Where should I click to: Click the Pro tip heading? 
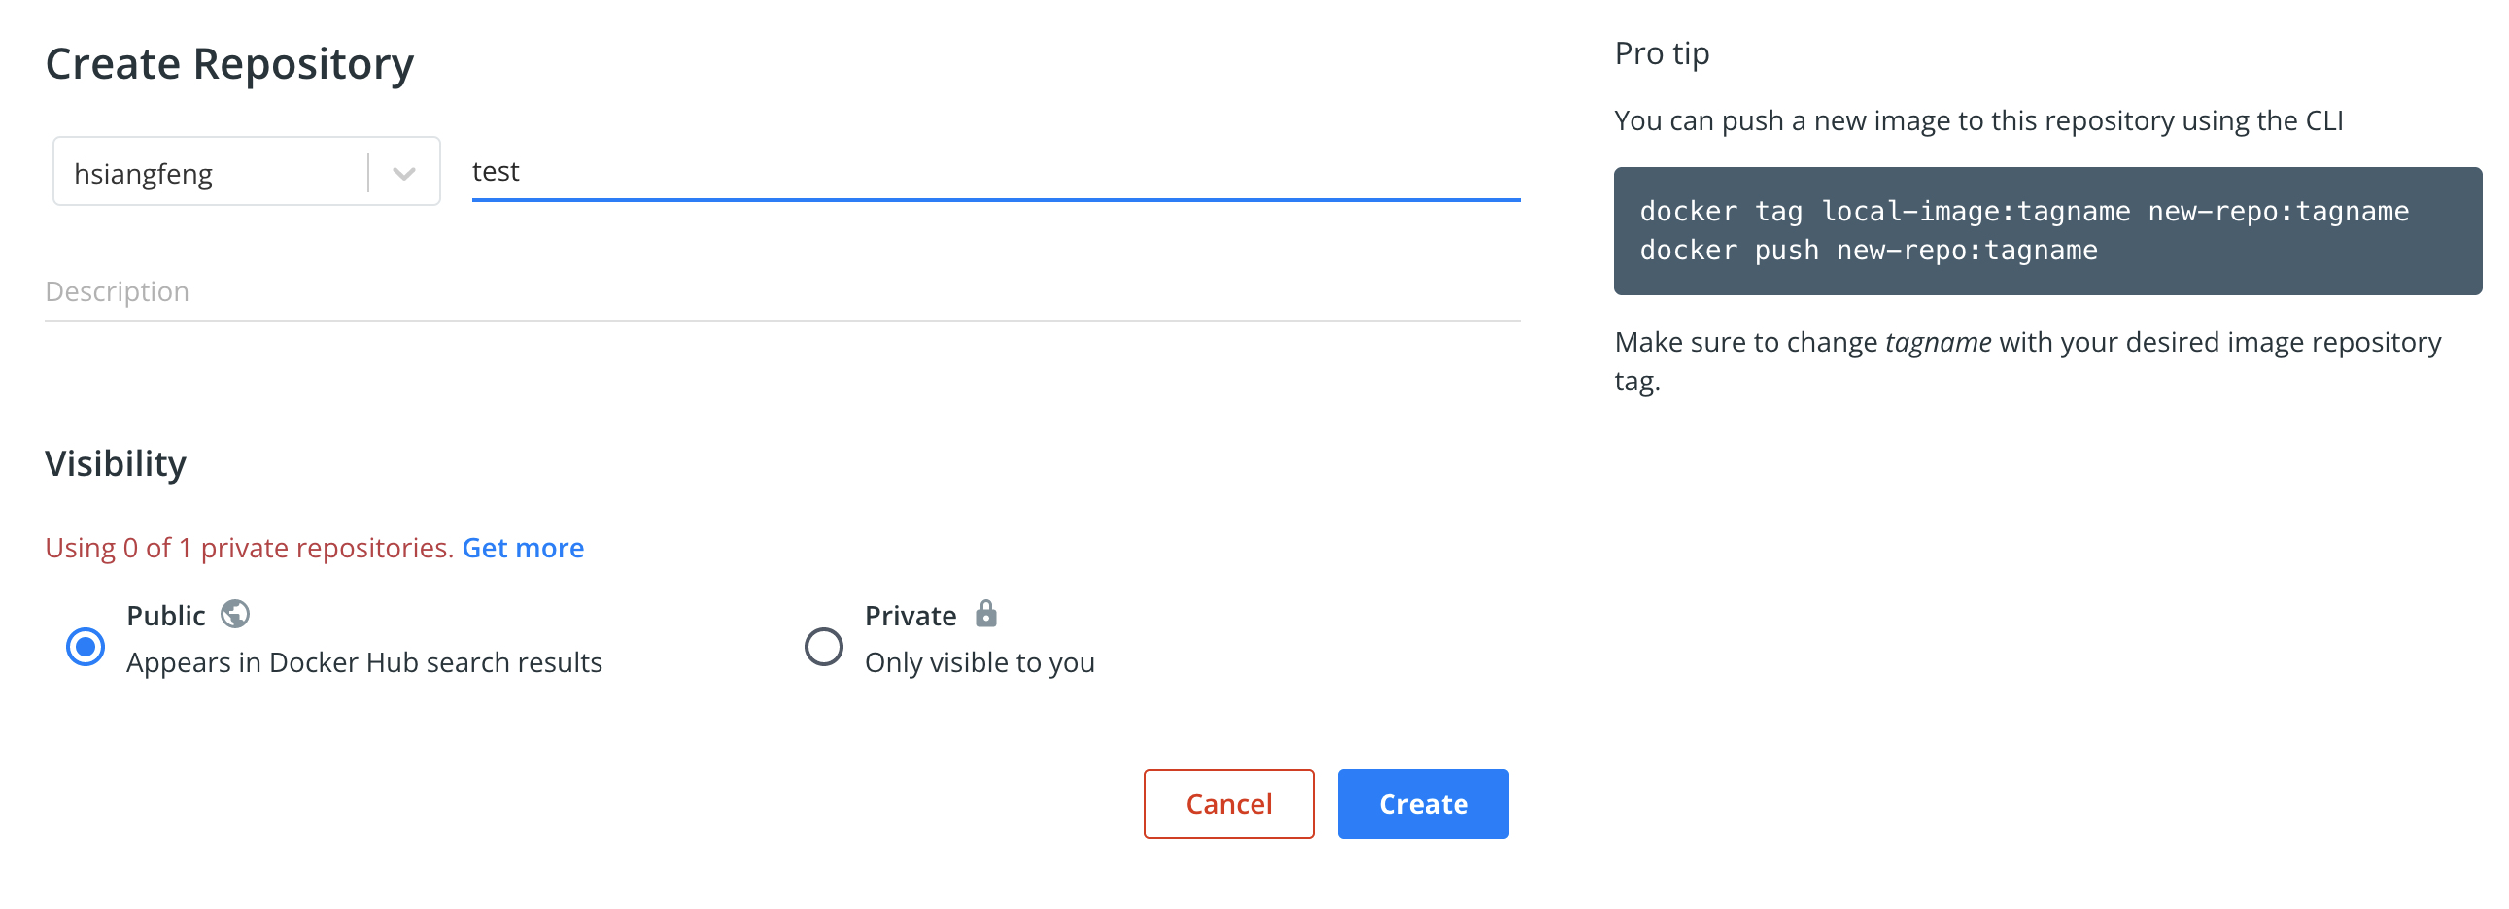[x=1661, y=53]
